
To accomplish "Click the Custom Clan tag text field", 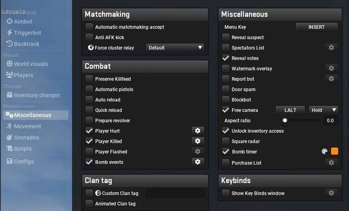I will [x=175, y=193].
